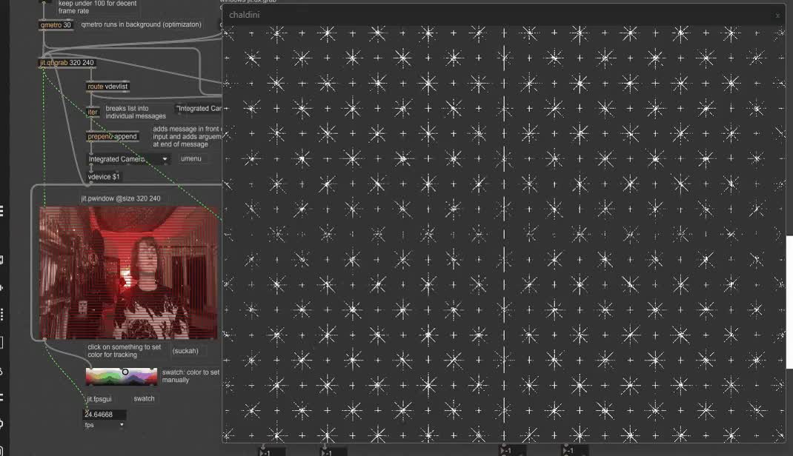
Task: Select the prepend append object
Action: (112, 136)
